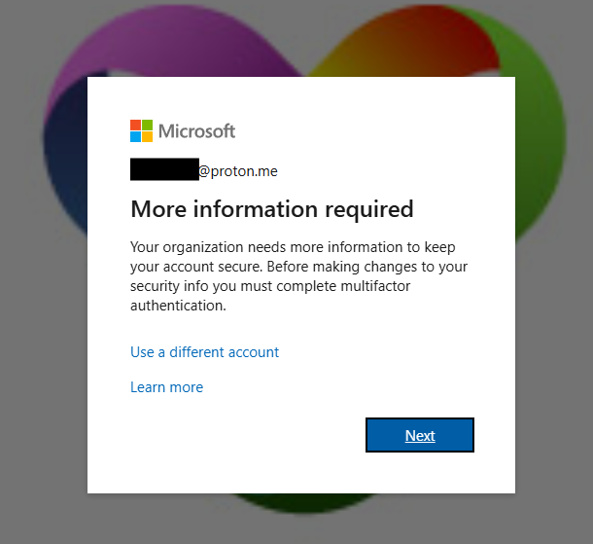
Task: Click the More information required heading
Action: (x=272, y=209)
